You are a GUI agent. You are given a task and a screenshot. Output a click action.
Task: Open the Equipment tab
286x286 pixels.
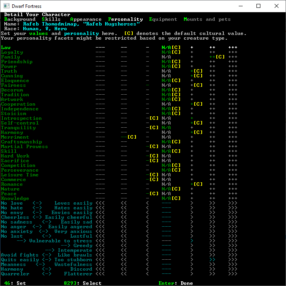pos(163,19)
